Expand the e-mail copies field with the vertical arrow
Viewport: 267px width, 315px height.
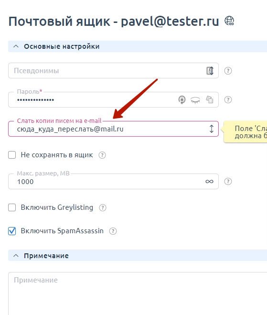pos(212,129)
